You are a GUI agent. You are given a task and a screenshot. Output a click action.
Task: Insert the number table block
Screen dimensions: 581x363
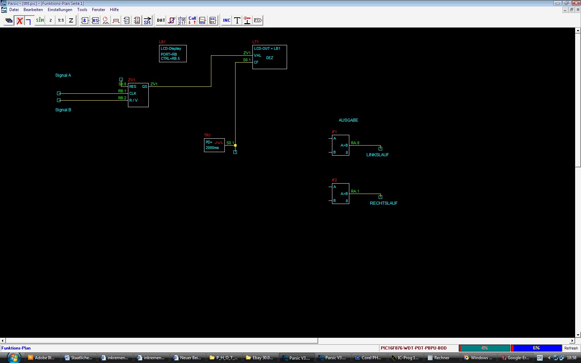pos(182,20)
